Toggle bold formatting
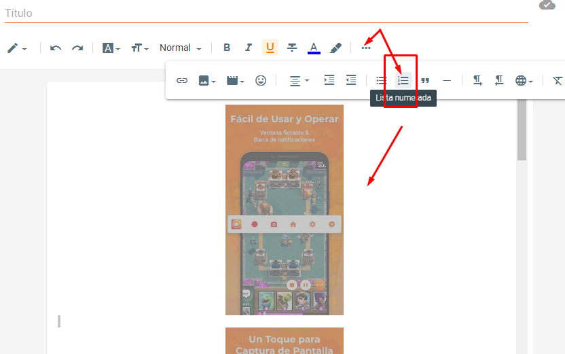 (227, 48)
